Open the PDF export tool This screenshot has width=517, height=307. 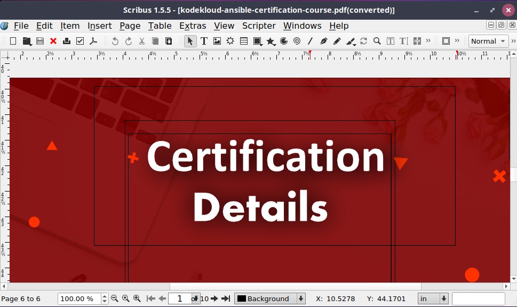pyautogui.click(x=93, y=41)
